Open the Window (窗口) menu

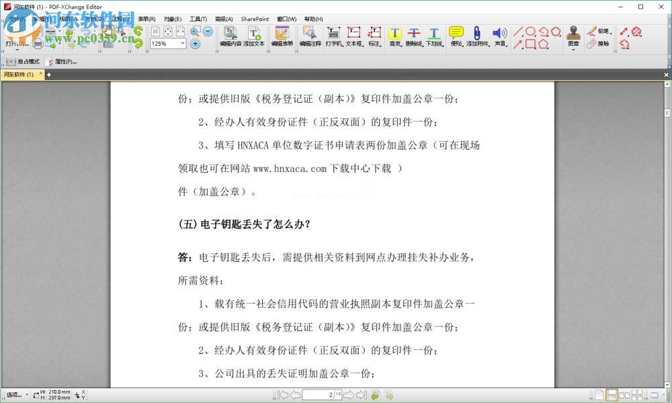[287, 19]
